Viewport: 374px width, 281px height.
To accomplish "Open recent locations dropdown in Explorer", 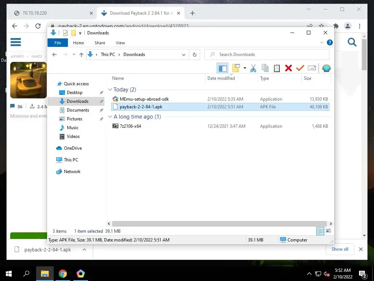I will click(74, 55).
